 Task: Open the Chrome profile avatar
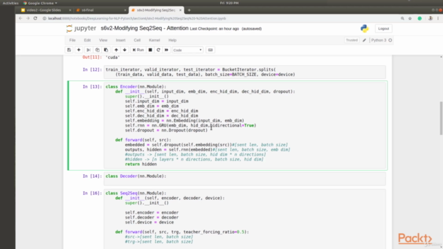coord(431,19)
